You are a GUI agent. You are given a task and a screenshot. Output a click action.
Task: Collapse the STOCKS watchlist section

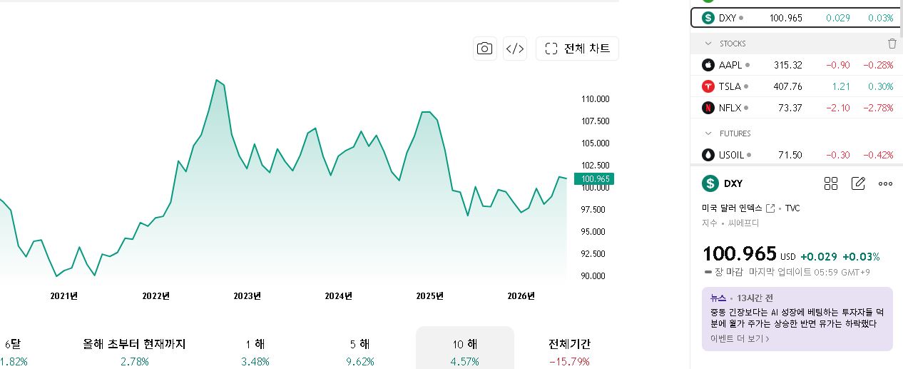click(x=708, y=44)
